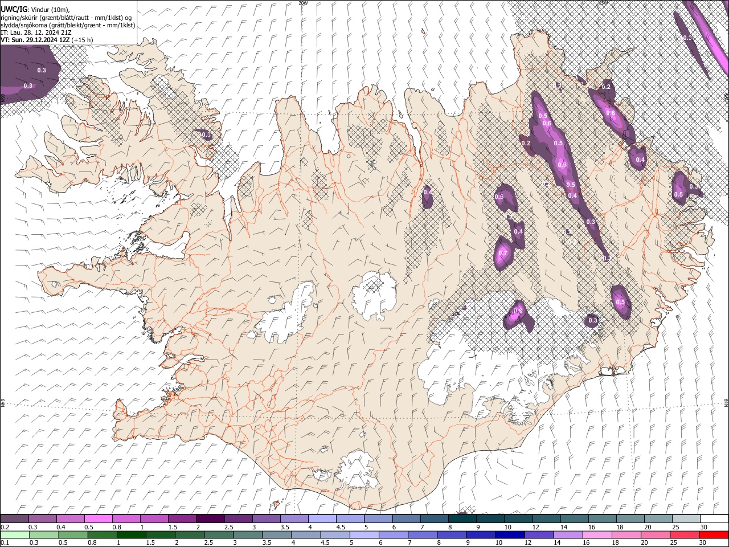
Task: Select bright pink 0.5 swatch in upper legend row
Action: (98, 519)
